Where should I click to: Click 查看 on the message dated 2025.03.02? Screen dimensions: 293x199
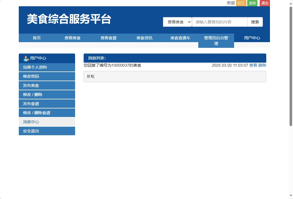point(253,65)
